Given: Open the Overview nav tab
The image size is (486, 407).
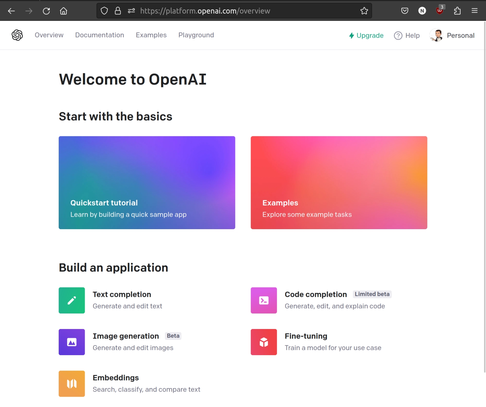Looking at the screenshot, I should tap(49, 35).
